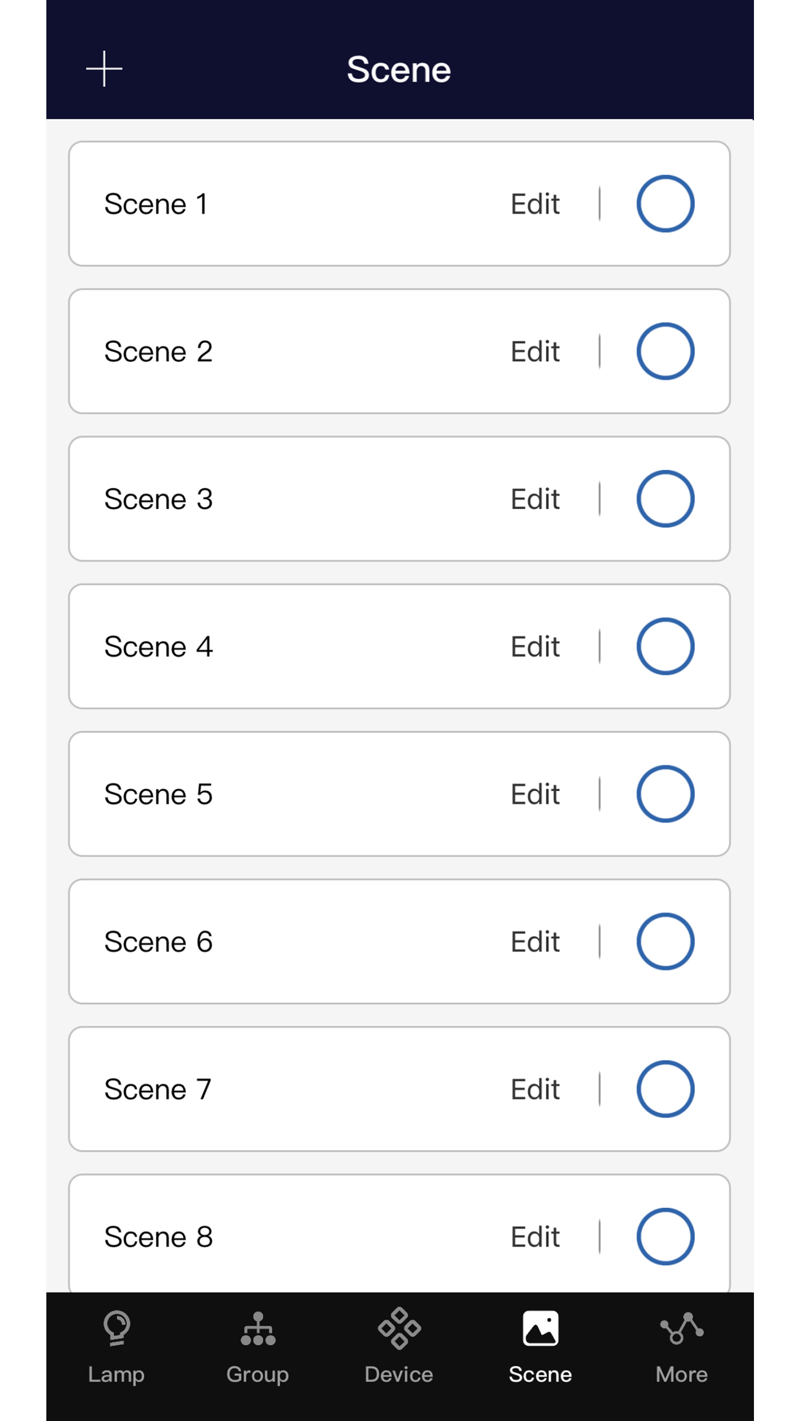Open the More tab nodes icon
799x1421 pixels.
(x=682, y=1328)
